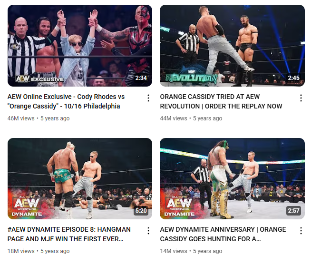Viewport: 311px width, 265px height.
Task: Open the three-dot menu for Orange Cassidy Revolution video
Action: tap(301, 98)
